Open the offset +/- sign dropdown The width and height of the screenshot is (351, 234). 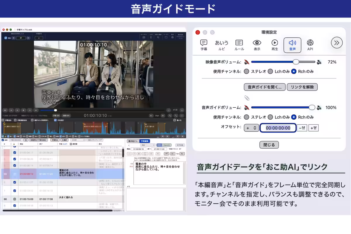point(251,128)
